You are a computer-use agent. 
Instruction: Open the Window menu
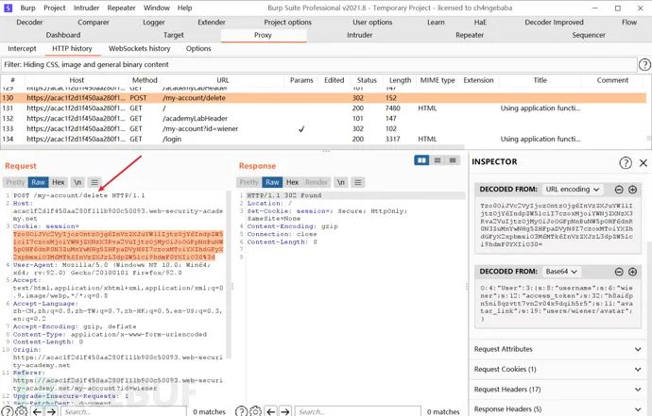(157, 8)
